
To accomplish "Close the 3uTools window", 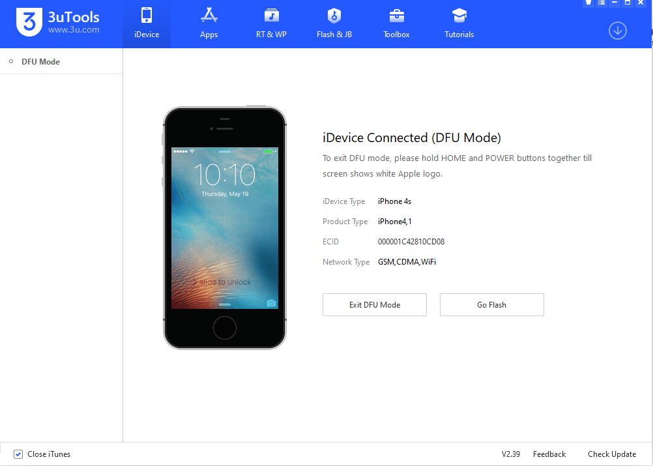I will click(x=641, y=3).
